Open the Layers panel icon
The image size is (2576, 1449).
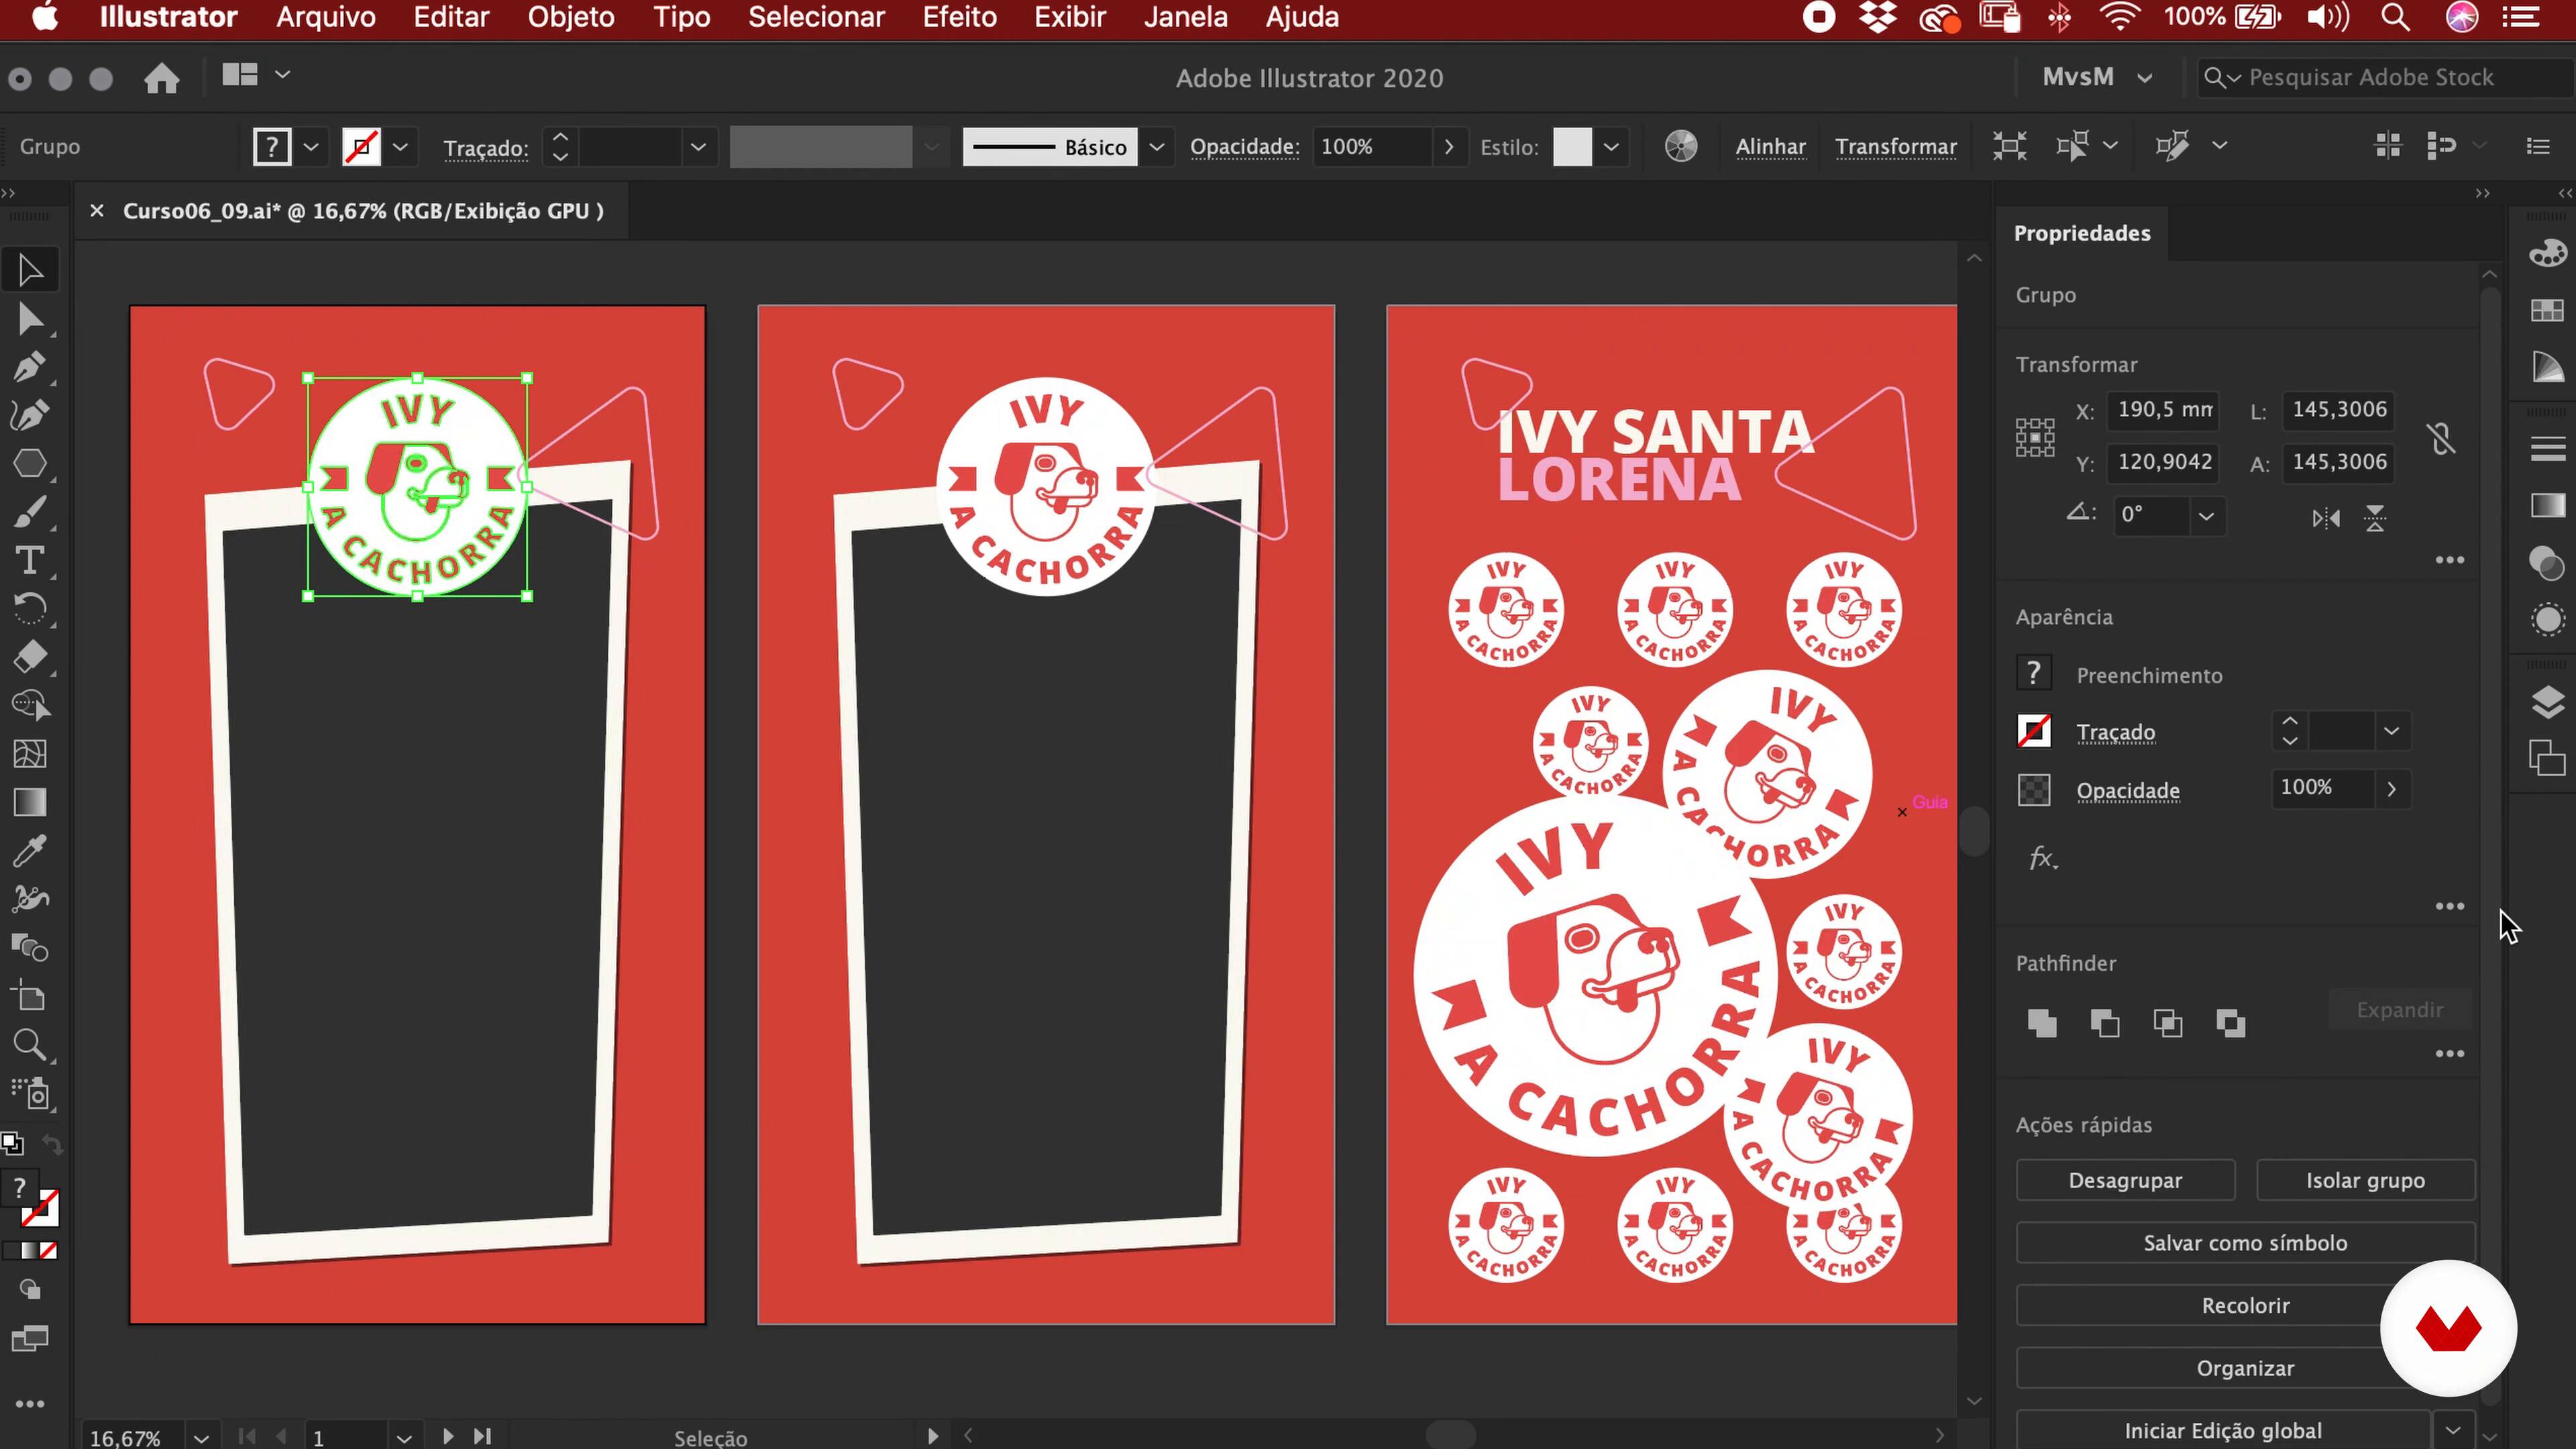click(x=2547, y=703)
